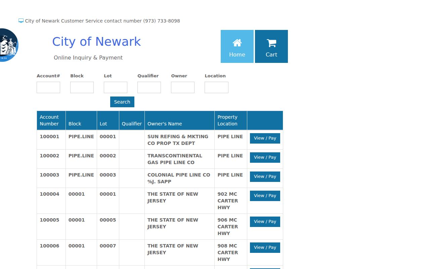430x269 pixels.
Task: Click into the Lot search field
Action: [116, 87]
